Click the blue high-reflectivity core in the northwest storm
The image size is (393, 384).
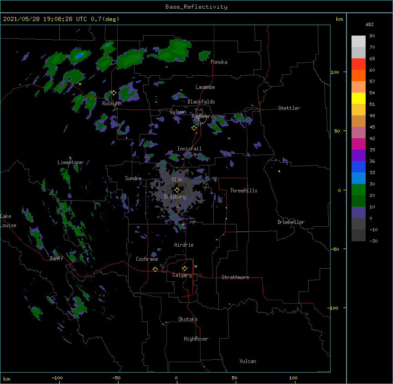coord(79,55)
